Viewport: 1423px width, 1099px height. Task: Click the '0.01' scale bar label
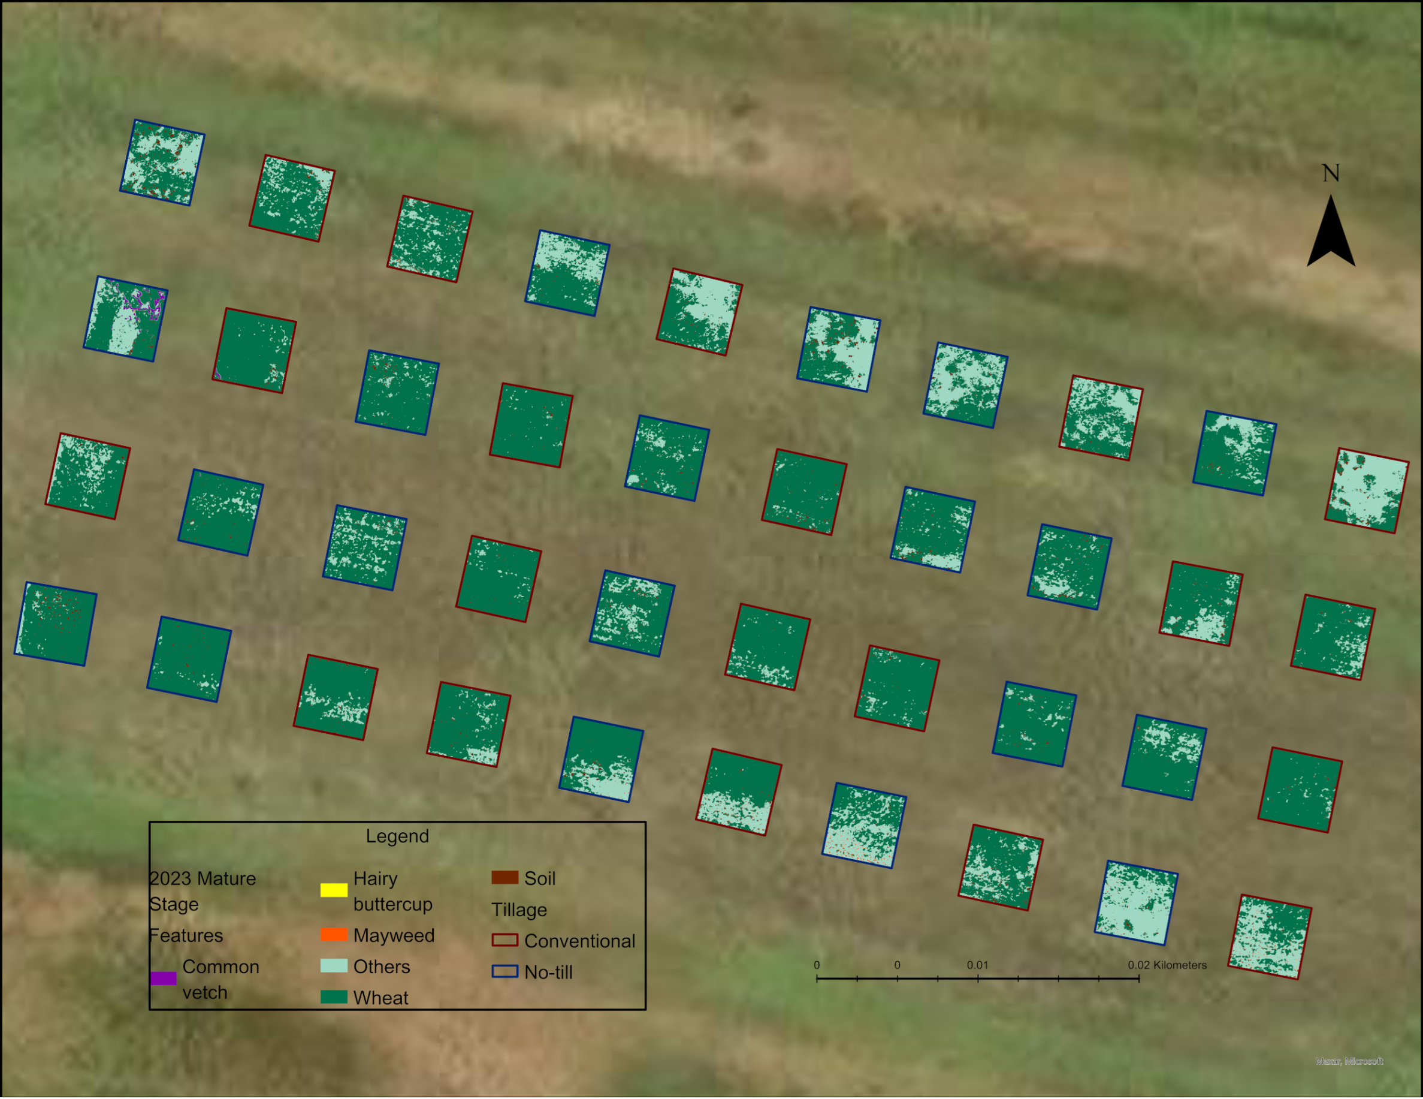coord(977,965)
